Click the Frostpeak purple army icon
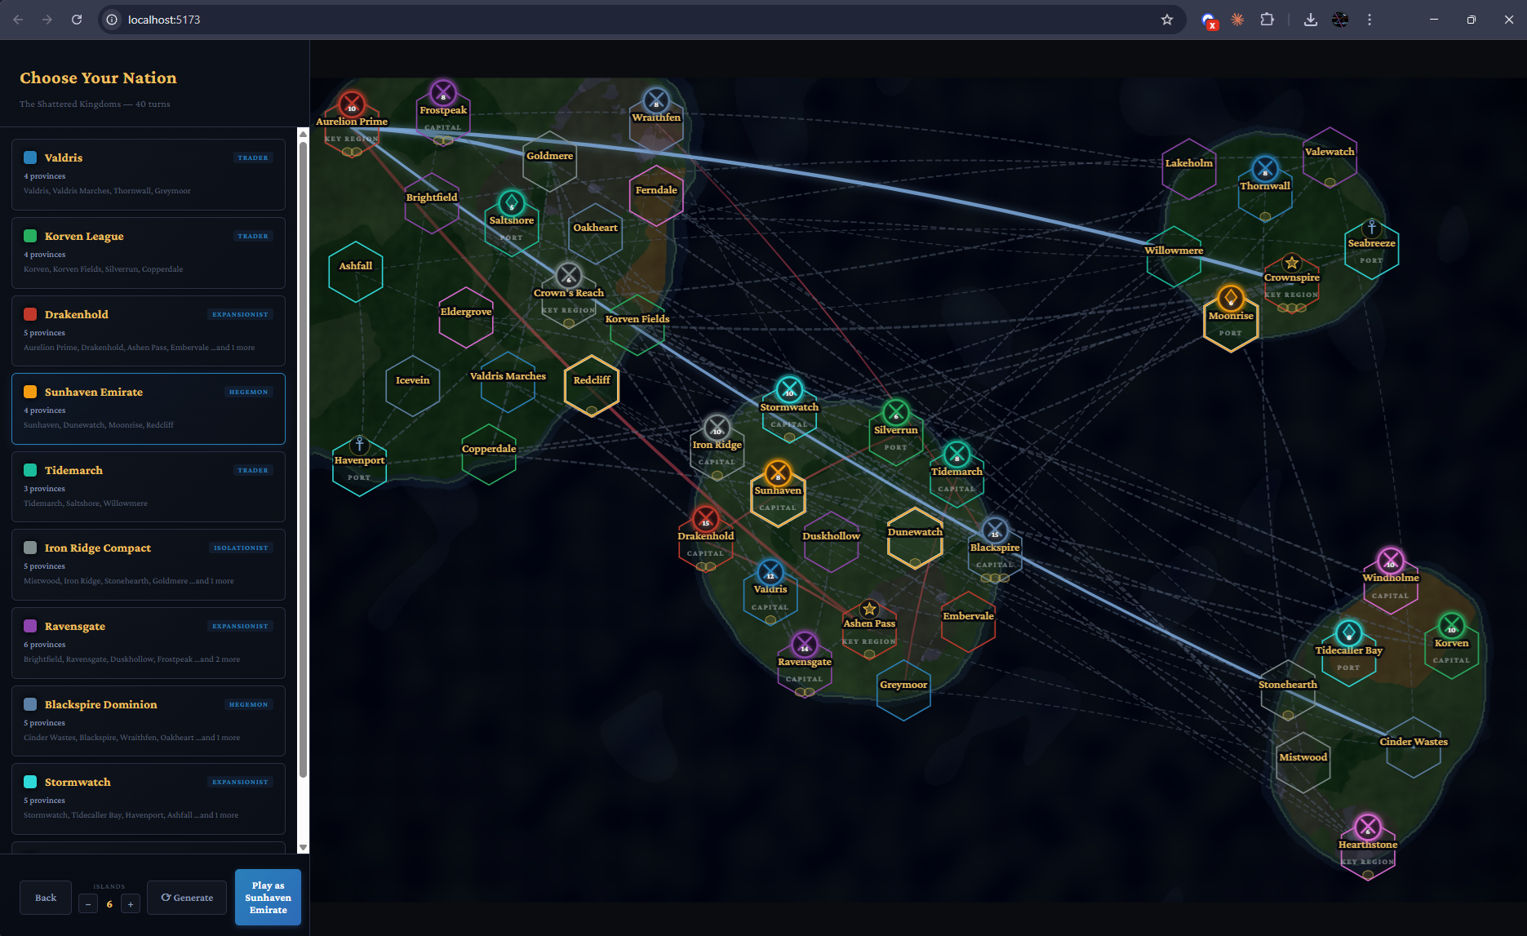1527x936 pixels. [443, 93]
